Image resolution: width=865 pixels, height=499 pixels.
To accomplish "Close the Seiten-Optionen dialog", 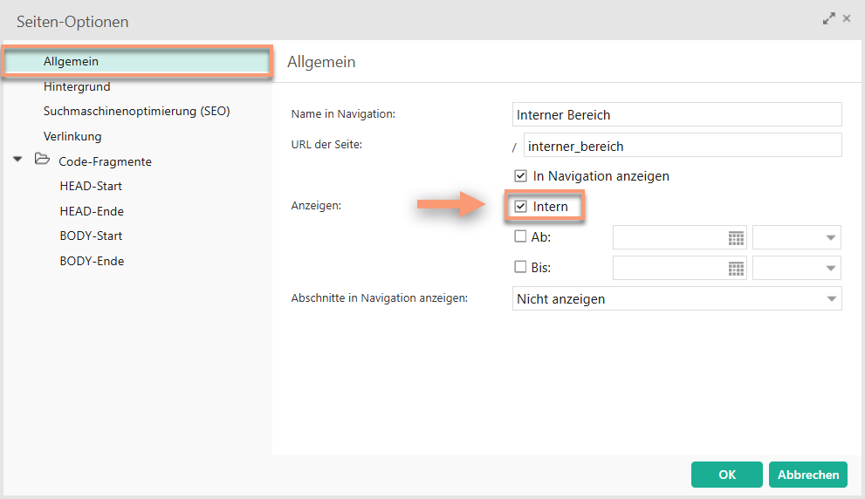I will click(x=847, y=18).
